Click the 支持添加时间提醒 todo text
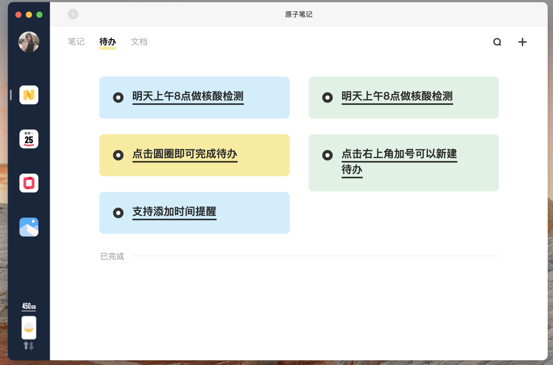Image resolution: width=553 pixels, height=365 pixels. (174, 212)
